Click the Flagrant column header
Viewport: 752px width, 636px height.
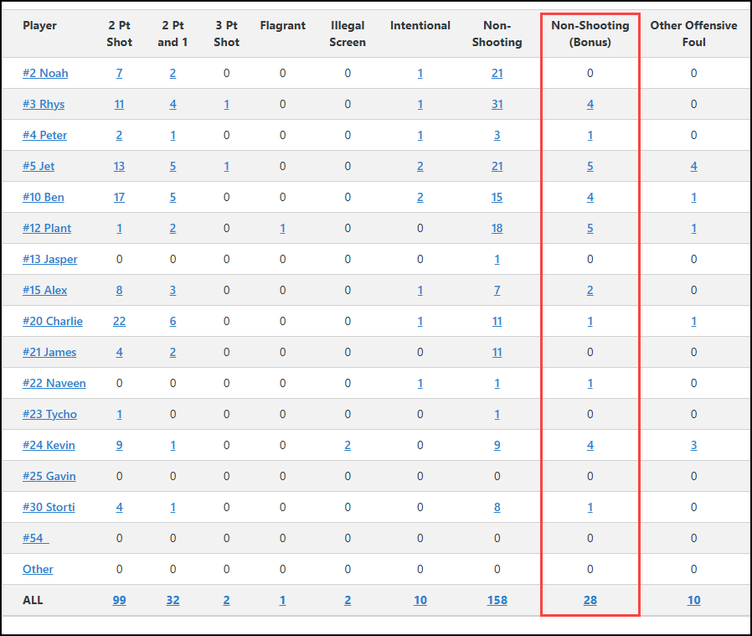(x=282, y=25)
